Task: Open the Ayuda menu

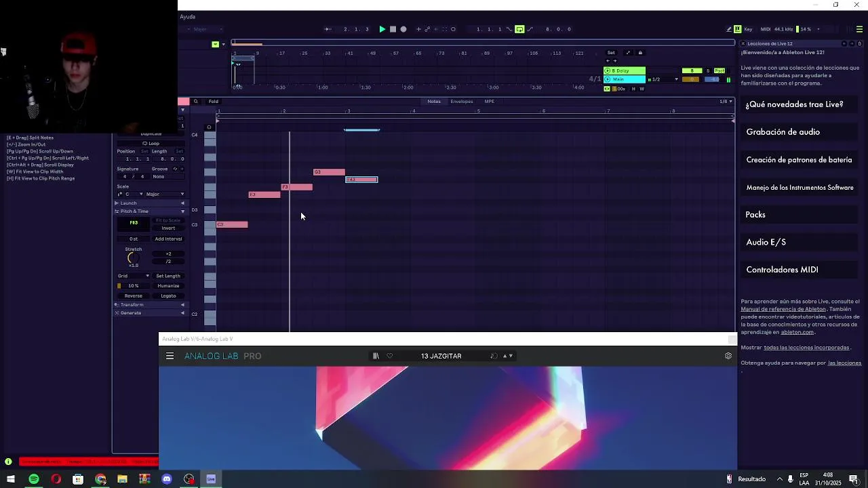Action: 188,17
